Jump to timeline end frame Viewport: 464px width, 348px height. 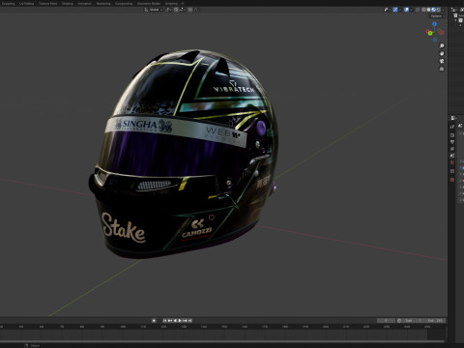pyautogui.click(x=190, y=321)
